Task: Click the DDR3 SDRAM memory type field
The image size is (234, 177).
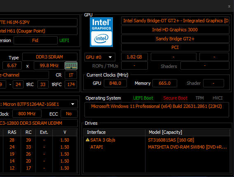Action: [x=50, y=57]
